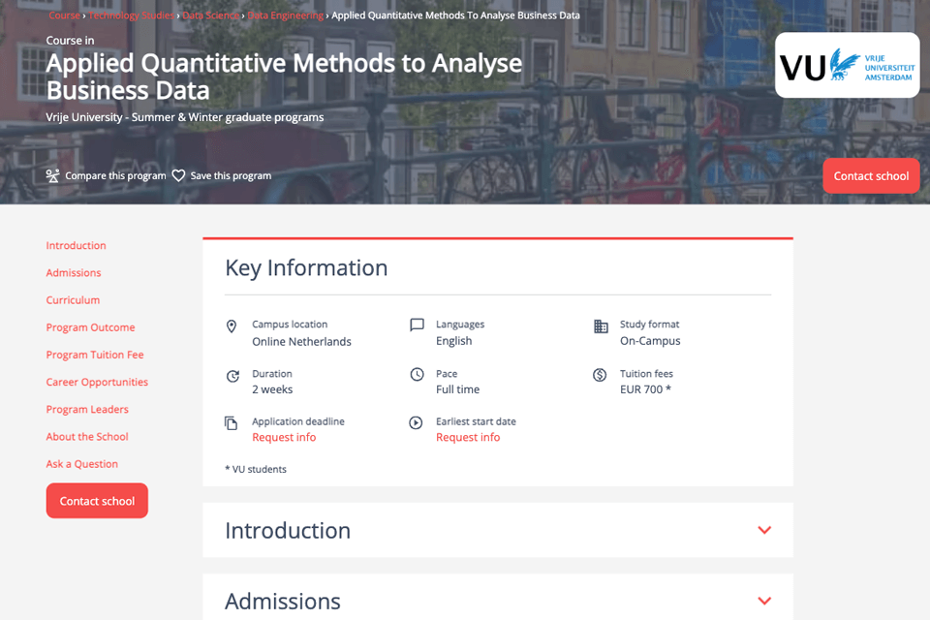Click the Admissions section heading
This screenshot has width=930, height=620.
(x=283, y=601)
